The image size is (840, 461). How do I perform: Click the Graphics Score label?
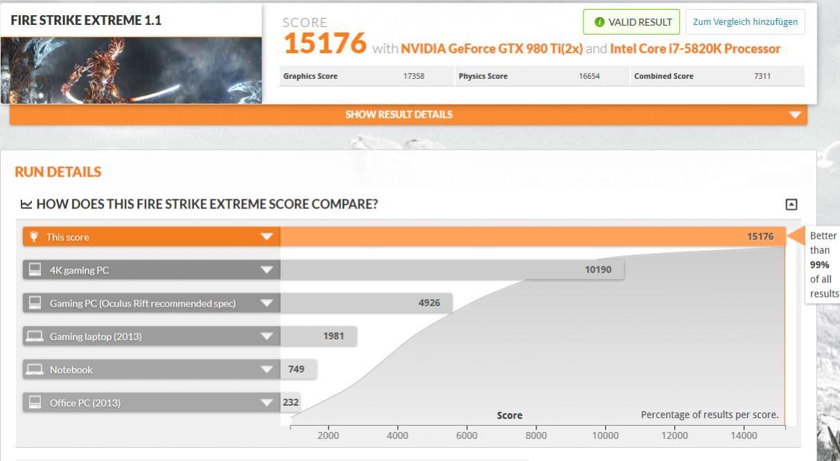click(x=310, y=76)
